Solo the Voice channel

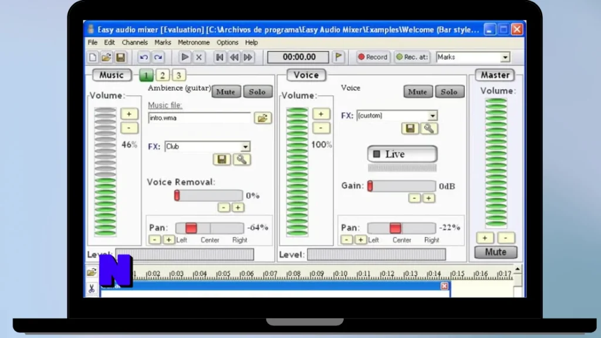(449, 92)
